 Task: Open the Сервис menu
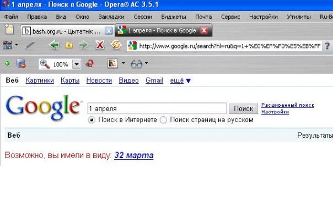(230, 17)
